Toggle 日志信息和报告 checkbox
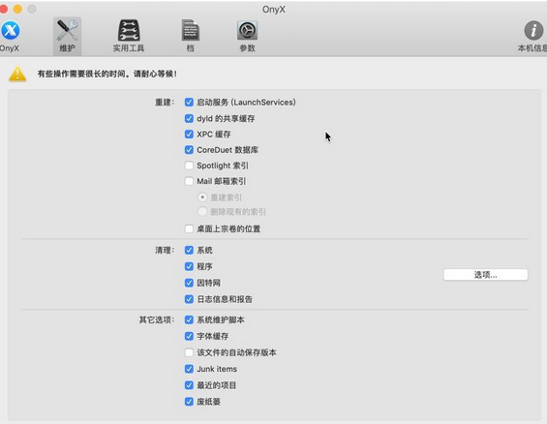The image size is (547, 424). pyautogui.click(x=189, y=299)
